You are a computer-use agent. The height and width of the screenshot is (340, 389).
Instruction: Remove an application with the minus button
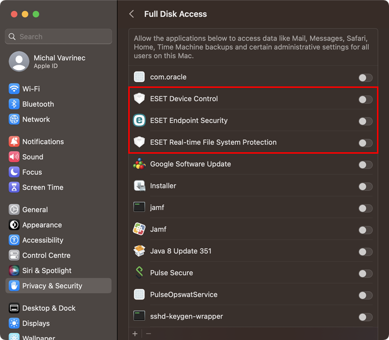[148, 334]
